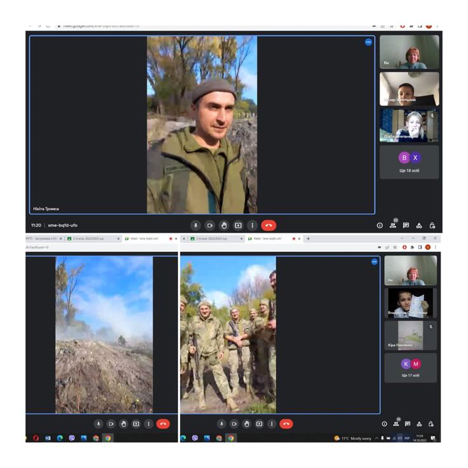Turn off camera in the top Meet window
Screen dimensions: 468x468
[x=210, y=225]
